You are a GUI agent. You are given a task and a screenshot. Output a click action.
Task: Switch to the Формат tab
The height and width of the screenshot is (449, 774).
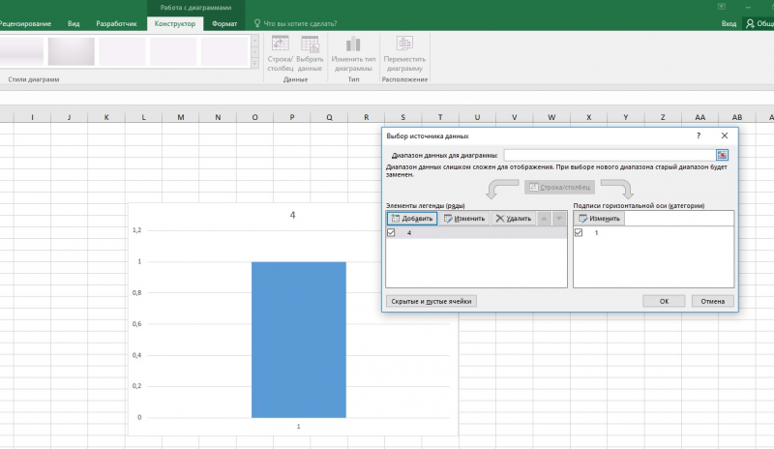(x=224, y=24)
